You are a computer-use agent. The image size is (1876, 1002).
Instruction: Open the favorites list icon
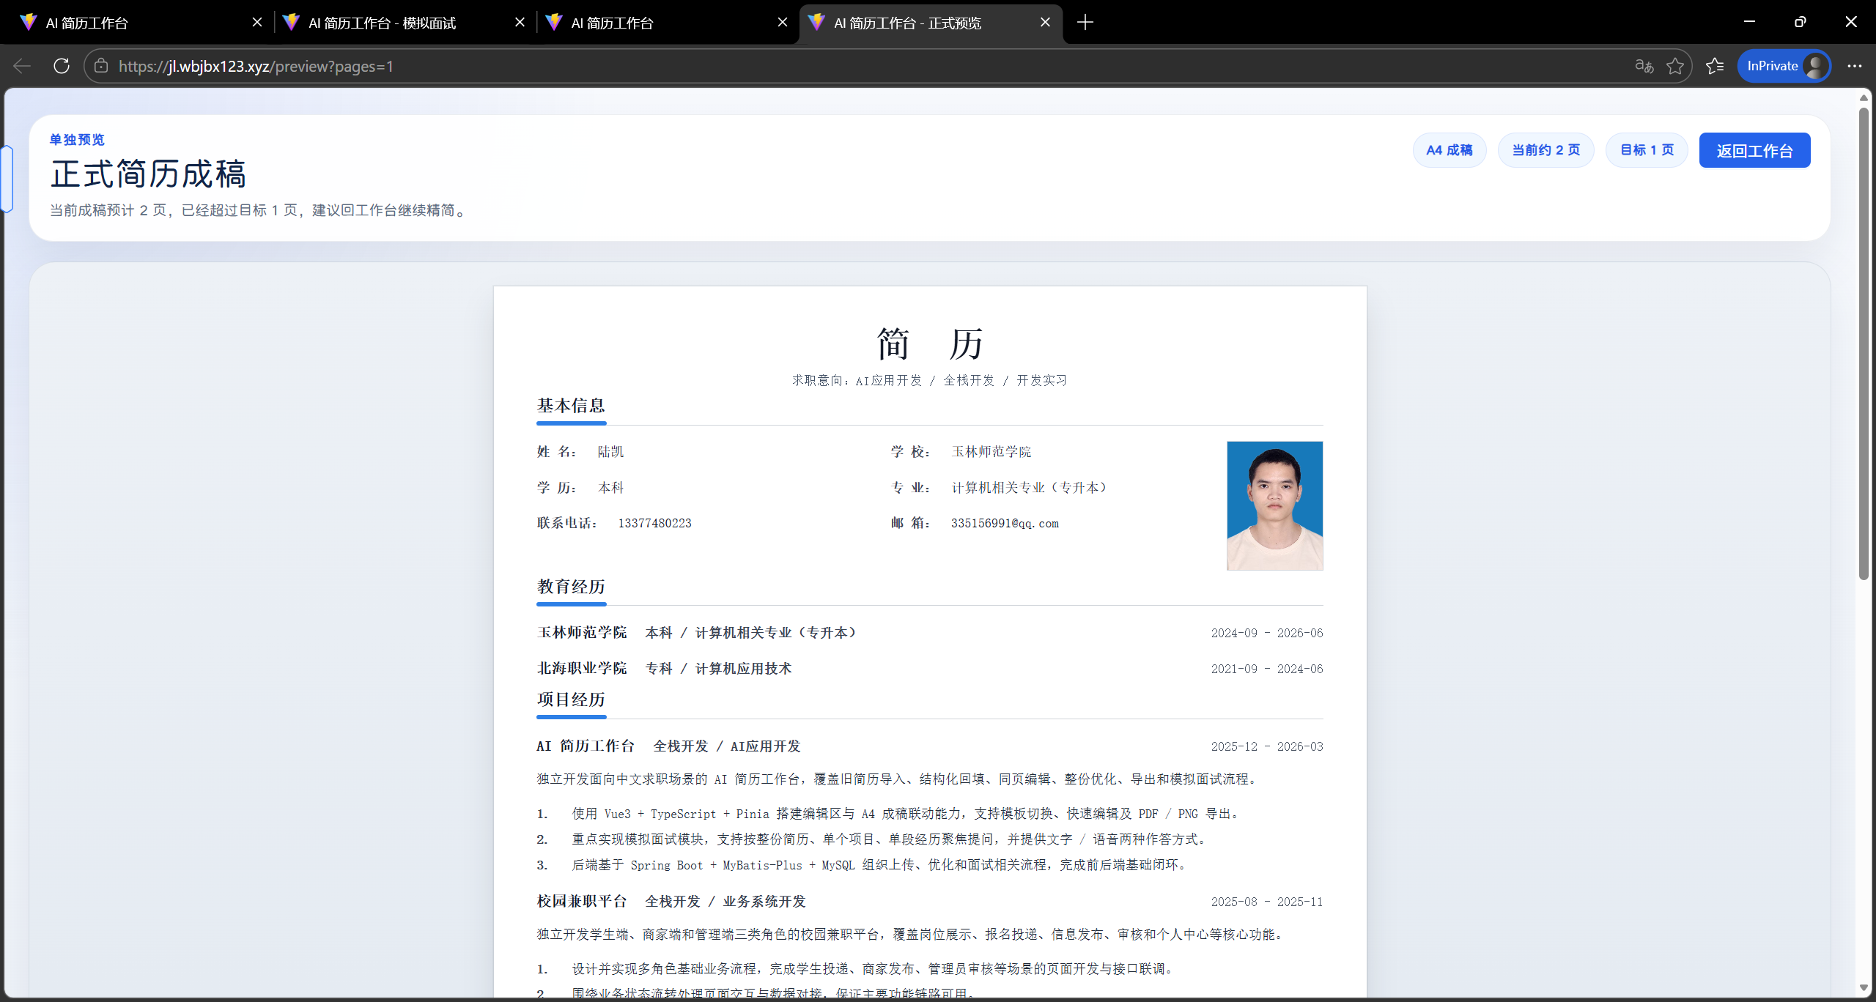click(x=1715, y=66)
